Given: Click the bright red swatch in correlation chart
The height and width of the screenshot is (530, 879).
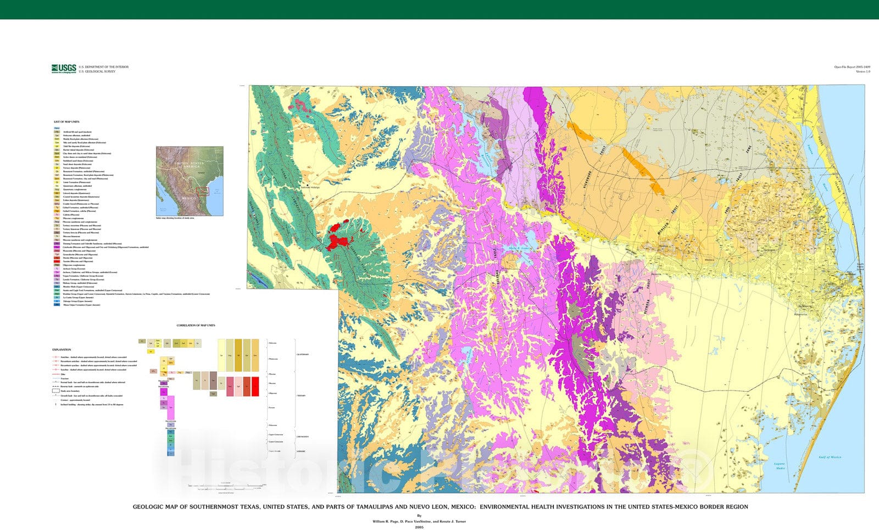Looking at the screenshot, I should pos(255,386).
